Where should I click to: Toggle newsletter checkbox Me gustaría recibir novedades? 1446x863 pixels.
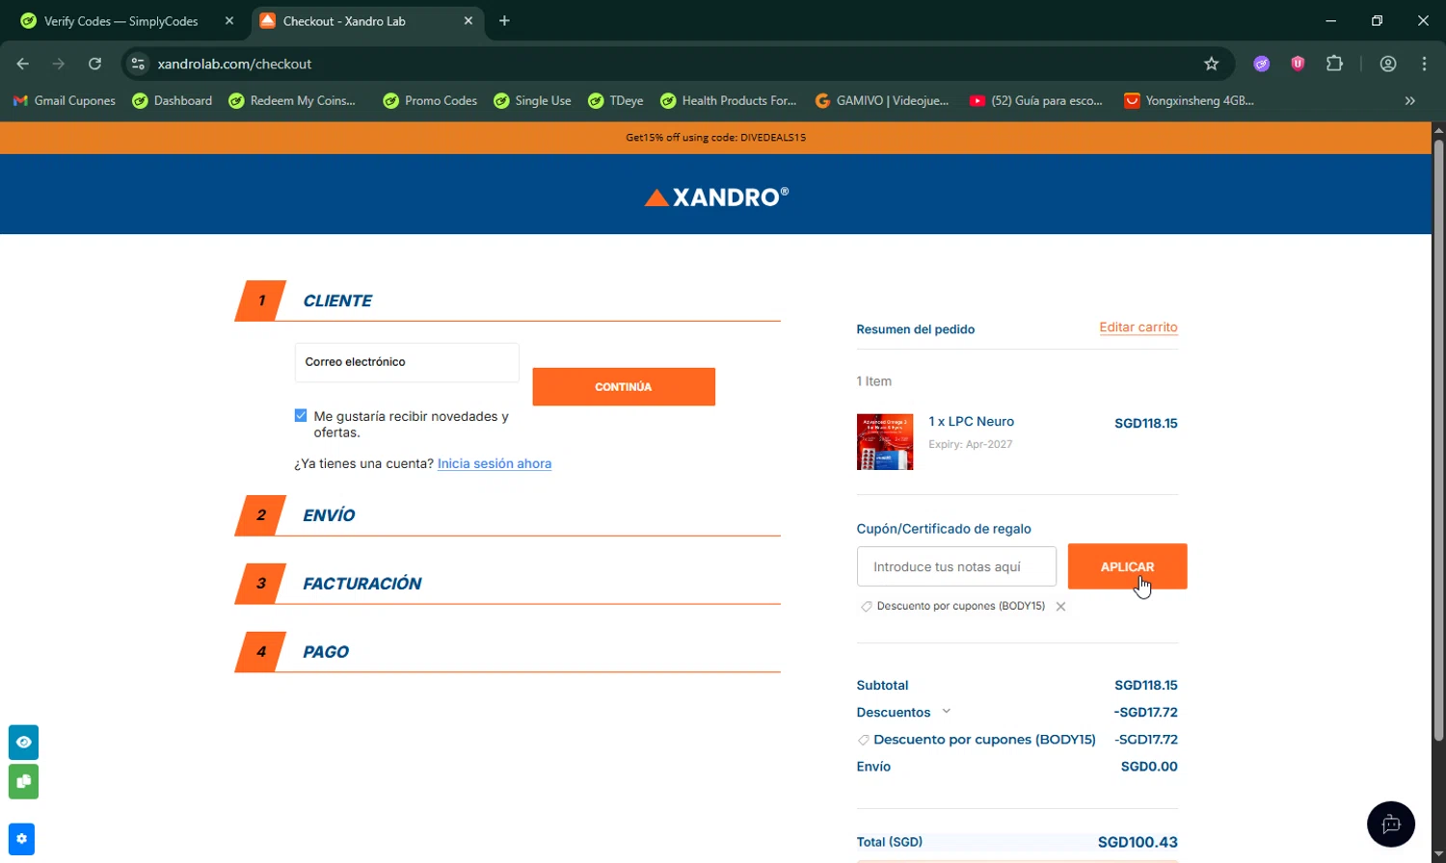(301, 416)
